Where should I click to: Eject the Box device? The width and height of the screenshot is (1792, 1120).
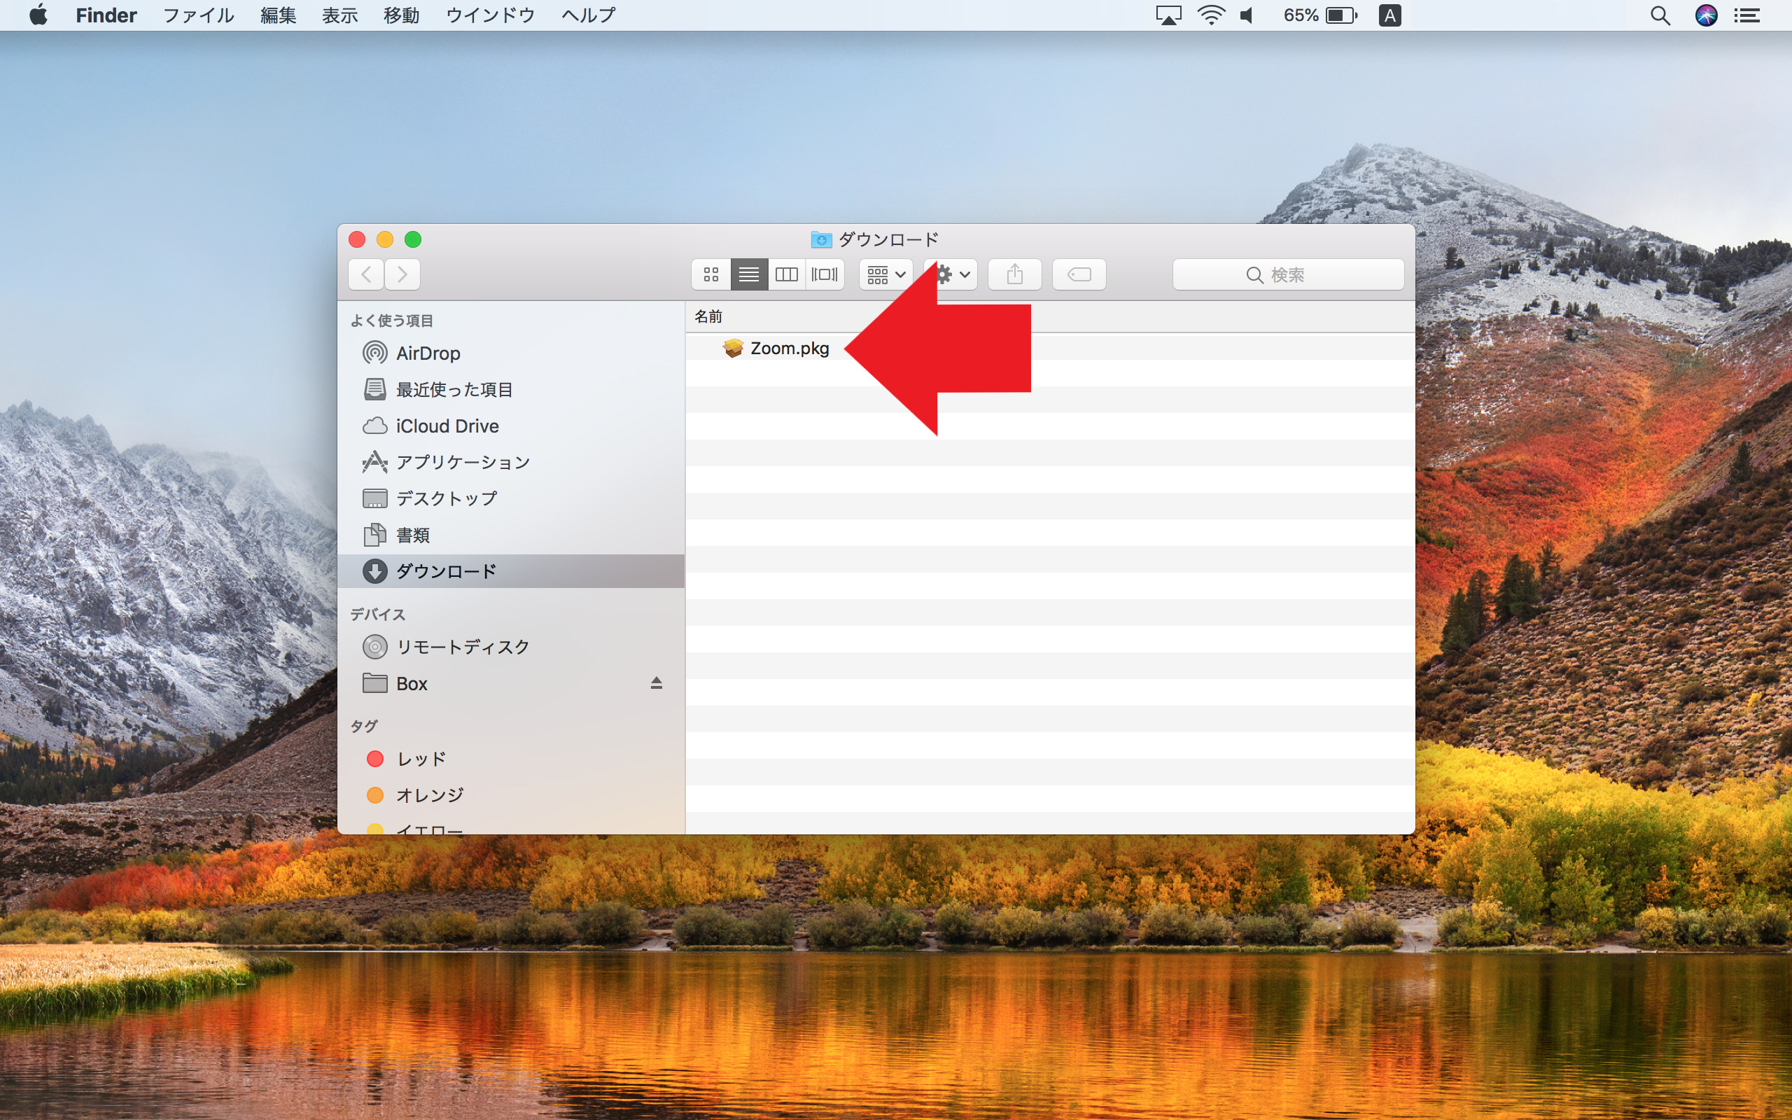pyautogui.click(x=656, y=683)
